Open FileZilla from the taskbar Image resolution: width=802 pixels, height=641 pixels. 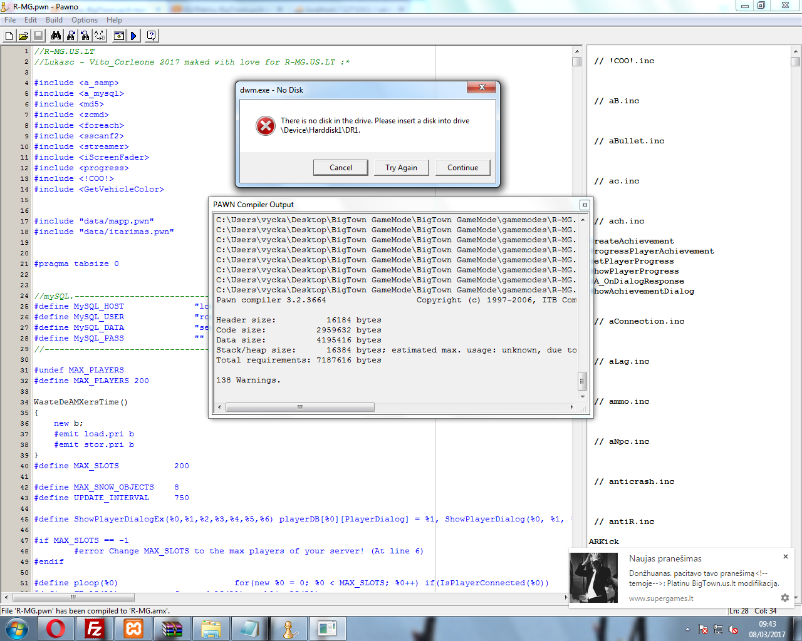95,628
